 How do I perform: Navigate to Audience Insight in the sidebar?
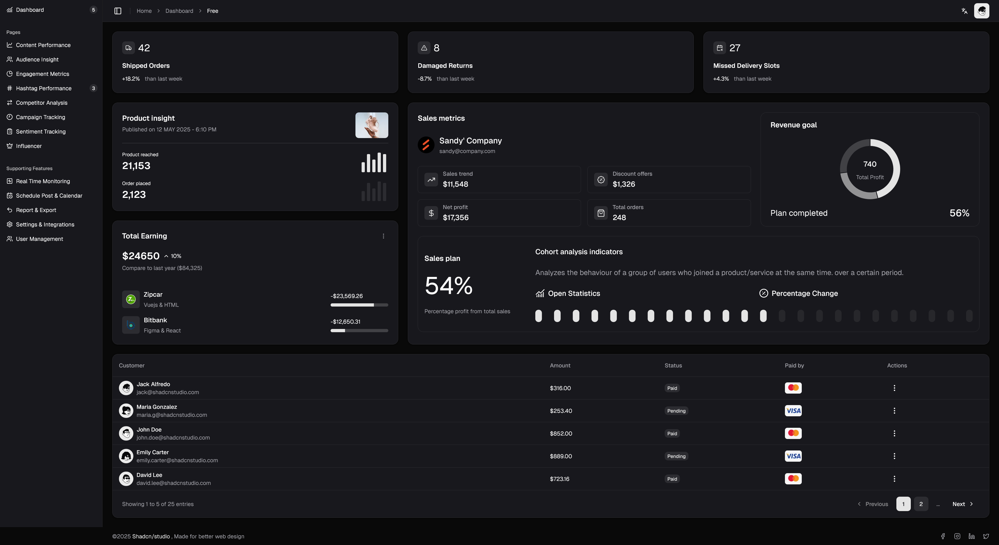click(x=37, y=59)
